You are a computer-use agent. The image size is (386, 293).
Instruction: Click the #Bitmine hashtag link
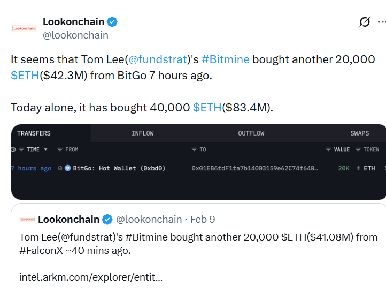tap(226, 59)
